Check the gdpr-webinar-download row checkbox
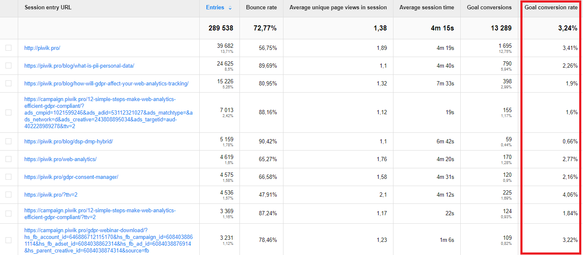The width and height of the screenshot is (583, 255). point(8,240)
